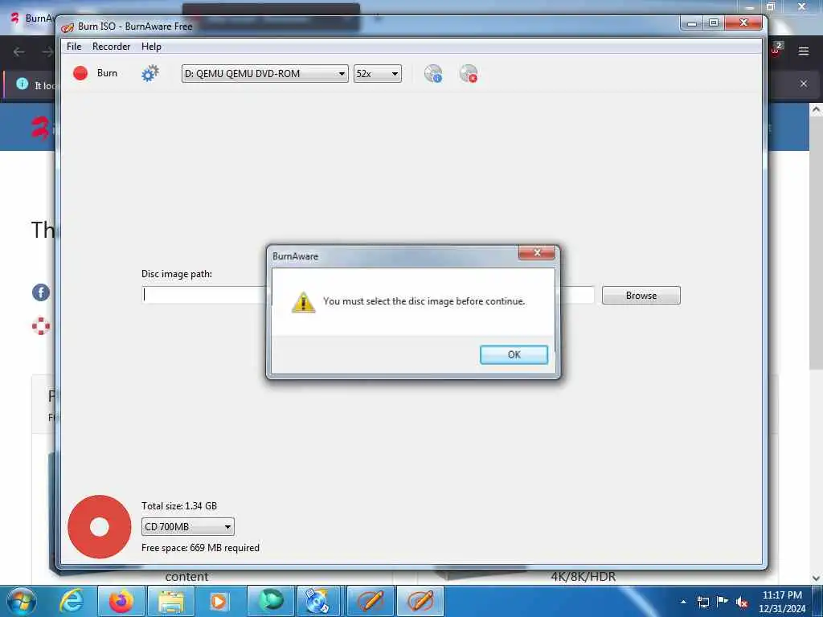
Task: Launch Internet Explorer from taskbar
Action: pos(72,601)
